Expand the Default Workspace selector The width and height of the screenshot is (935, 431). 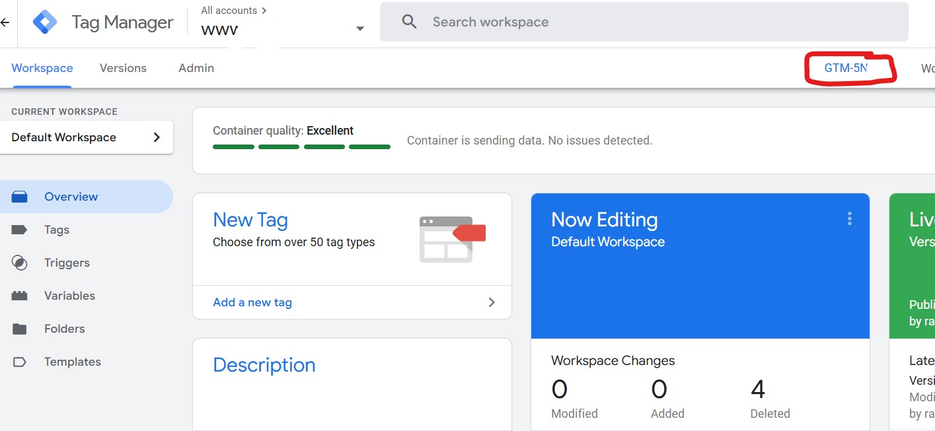87,137
